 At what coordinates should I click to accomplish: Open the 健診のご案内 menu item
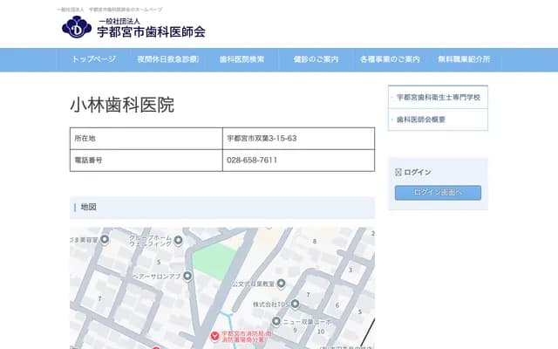point(316,59)
